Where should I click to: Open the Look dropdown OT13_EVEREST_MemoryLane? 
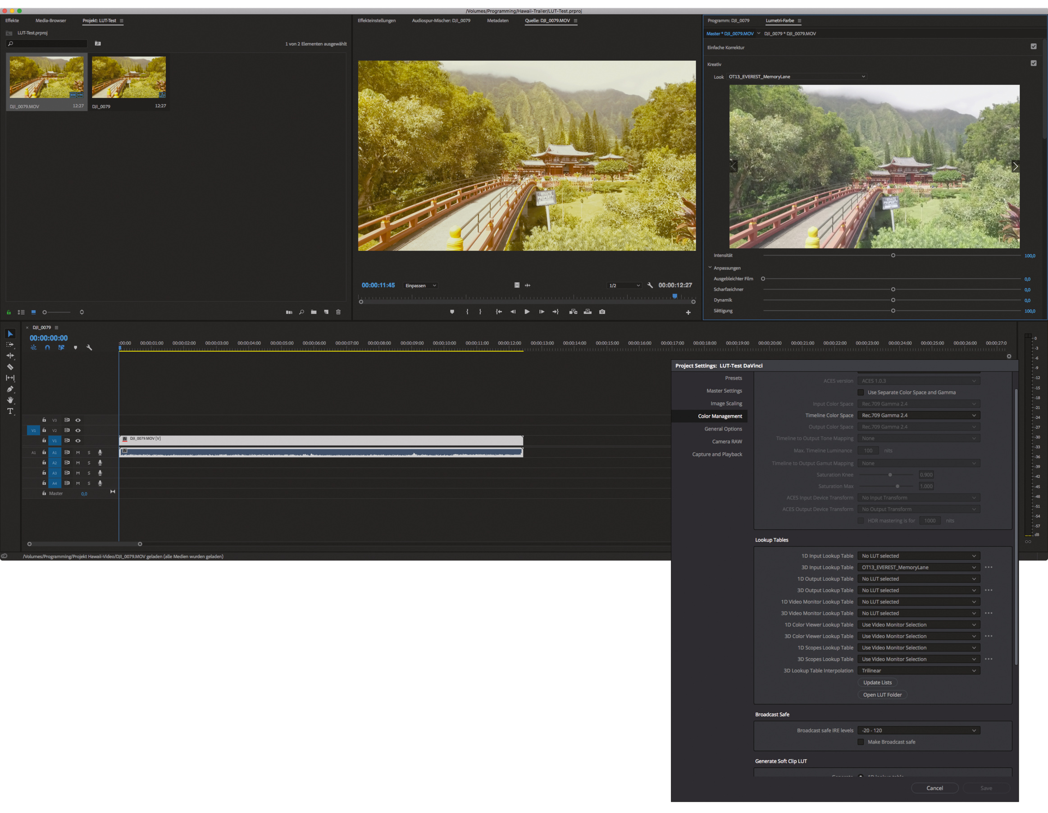click(x=797, y=77)
